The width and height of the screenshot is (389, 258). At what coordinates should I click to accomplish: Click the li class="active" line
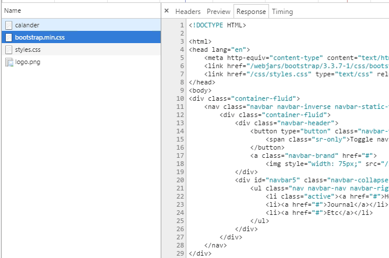click(327, 196)
